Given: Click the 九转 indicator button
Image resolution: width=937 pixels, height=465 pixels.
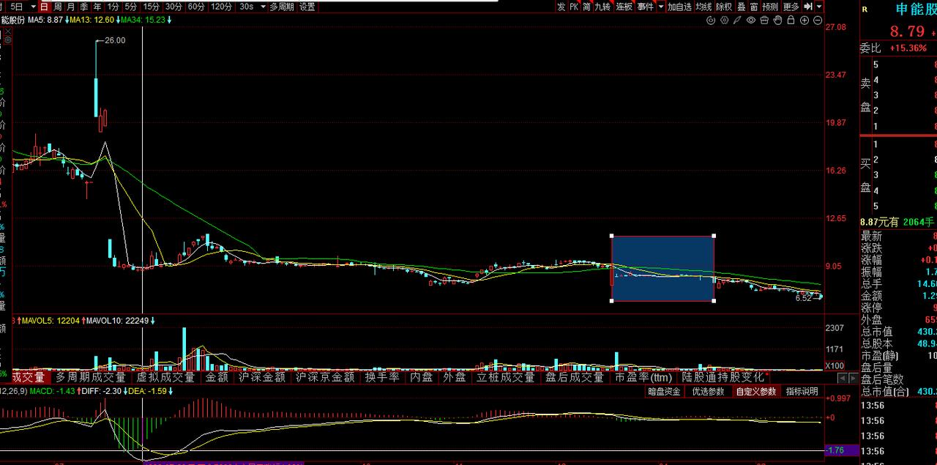Looking at the screenshot, I should (x=602, y=7).
